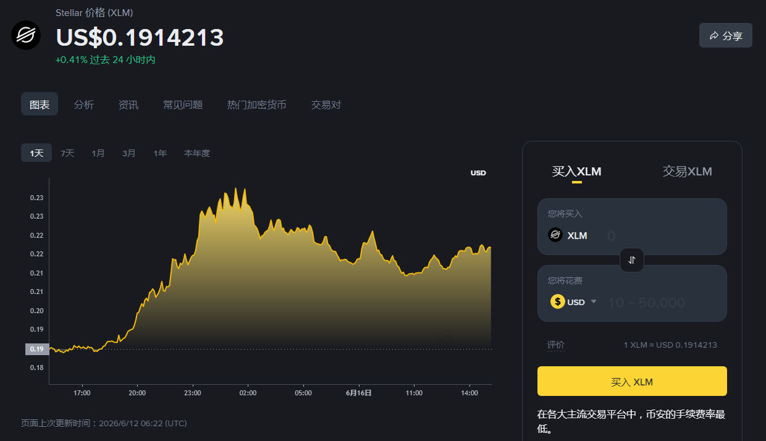Click the XLM coin icon in buy box
The width and height of the screenshot is (766, 441).
point(555,235)
